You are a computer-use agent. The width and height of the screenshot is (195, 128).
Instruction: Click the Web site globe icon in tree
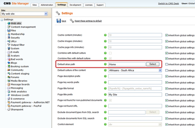9,23
